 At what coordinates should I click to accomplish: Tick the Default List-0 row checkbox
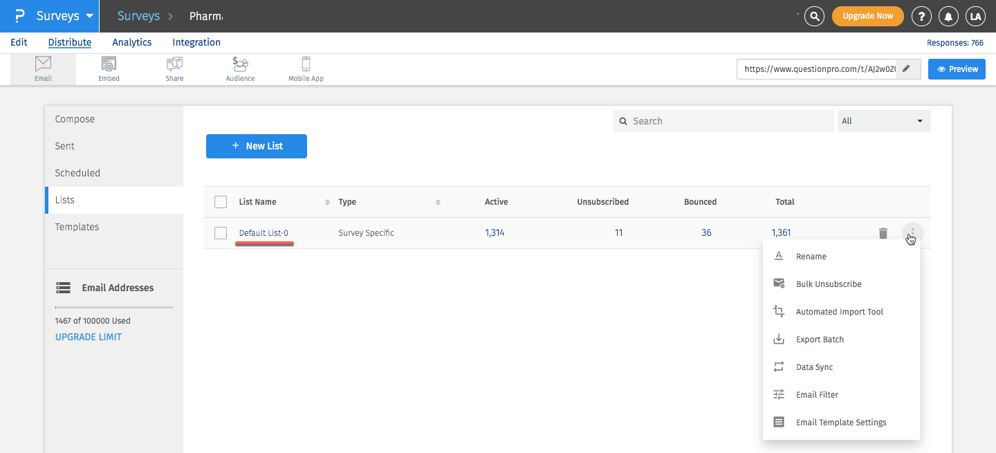pos(221,233)
